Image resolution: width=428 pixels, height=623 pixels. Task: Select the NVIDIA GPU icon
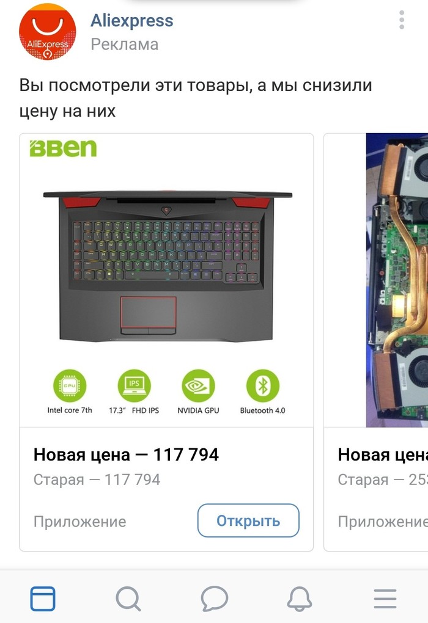coord(198,385)
